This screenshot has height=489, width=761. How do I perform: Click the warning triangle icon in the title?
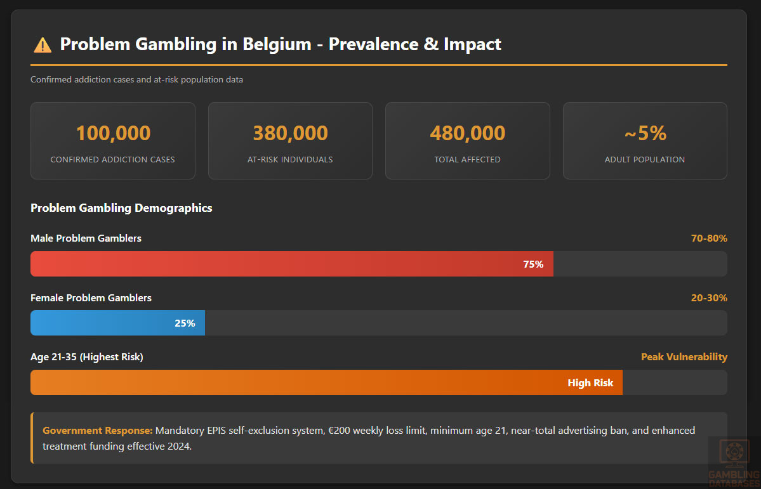43,45
